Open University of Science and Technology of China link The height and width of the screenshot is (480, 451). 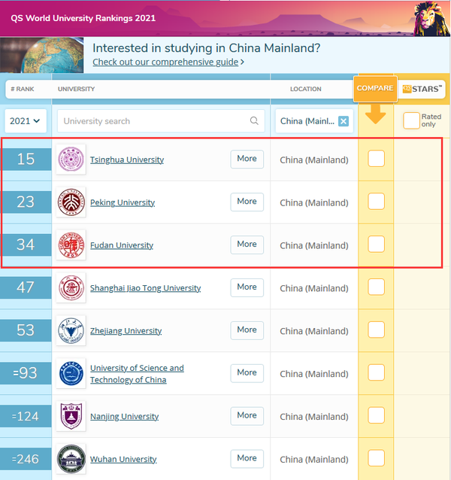click(x=137, y=374)
